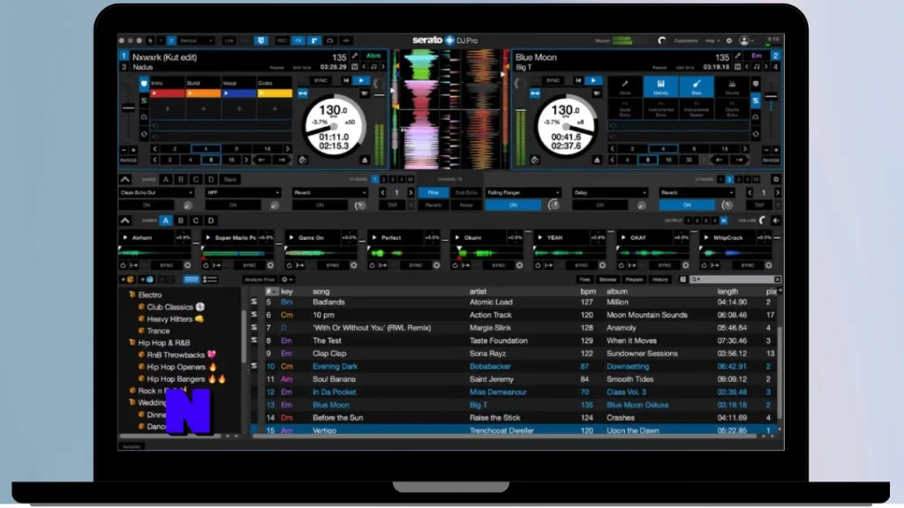Adjust the sampler Volume knob
Viewport: 904px width, 508px height.
pos(763,220)
